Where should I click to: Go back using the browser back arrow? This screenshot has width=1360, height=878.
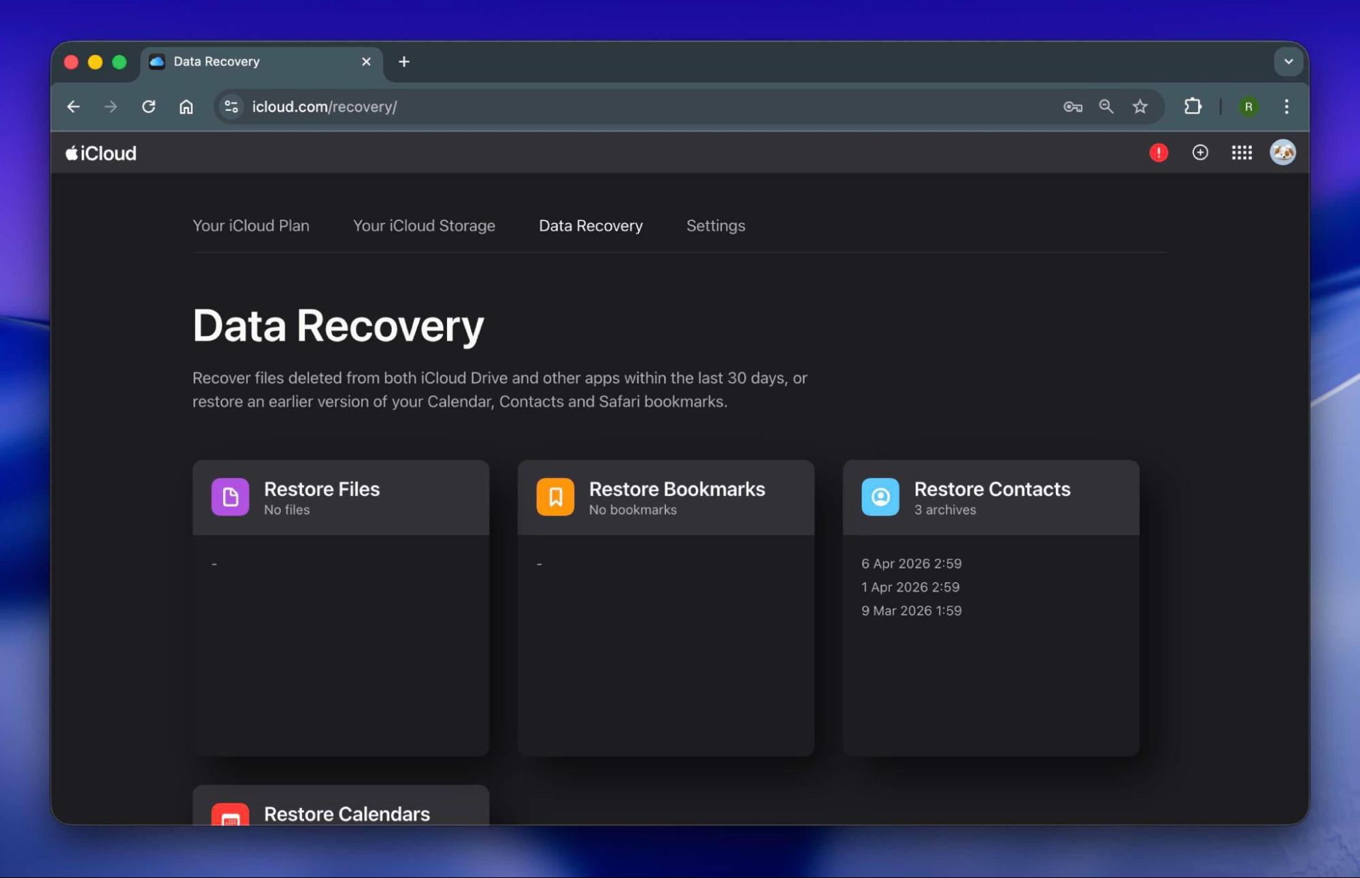tap(73, 107)
